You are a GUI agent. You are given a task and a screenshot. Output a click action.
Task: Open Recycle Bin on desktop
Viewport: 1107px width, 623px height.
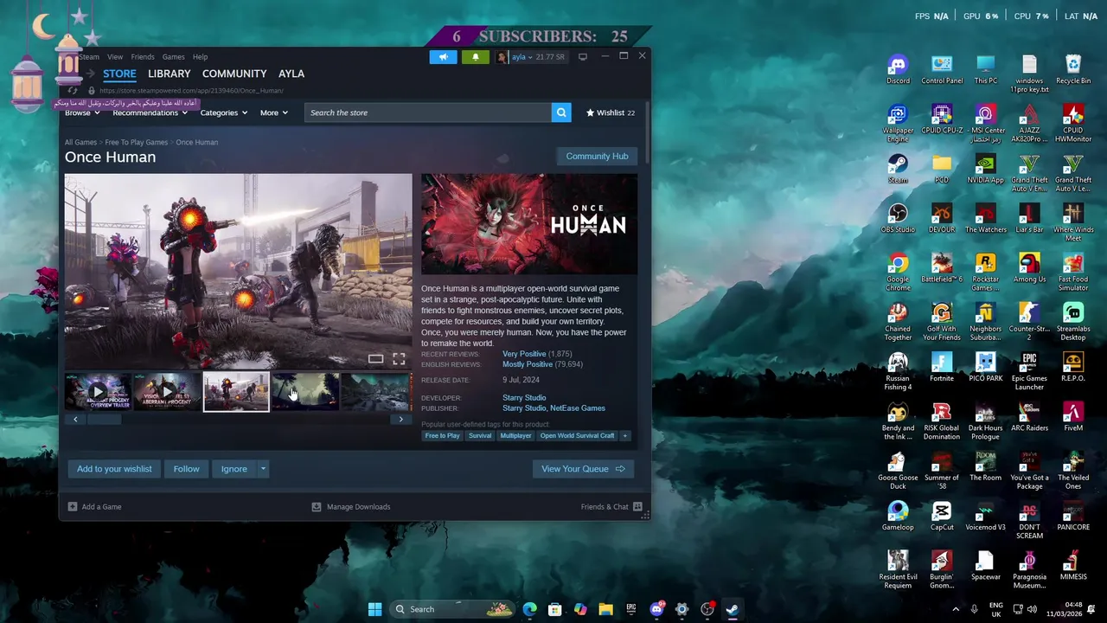pyautogui.click(x=1073, y=70)
